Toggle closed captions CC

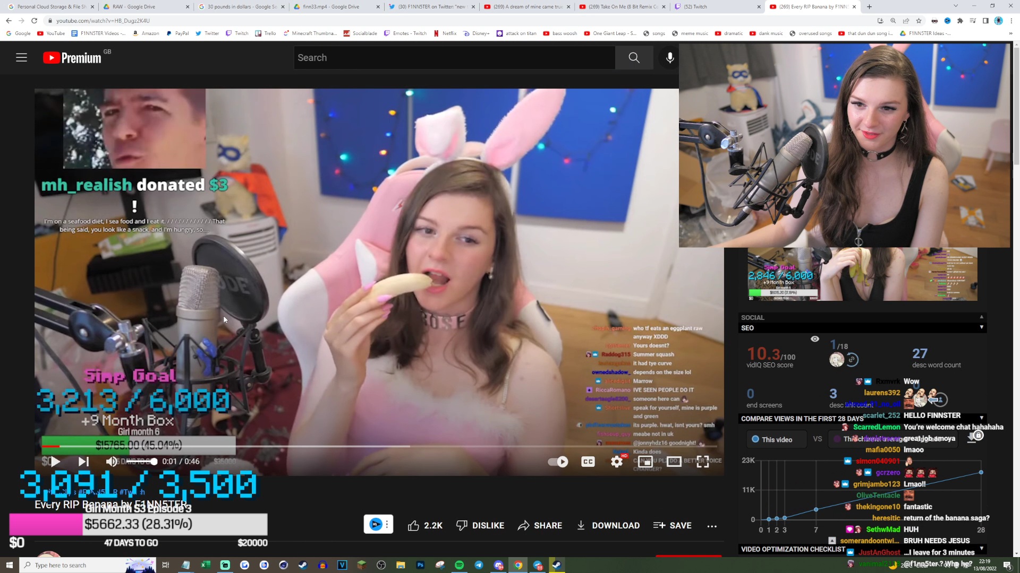tap(588, 462)
